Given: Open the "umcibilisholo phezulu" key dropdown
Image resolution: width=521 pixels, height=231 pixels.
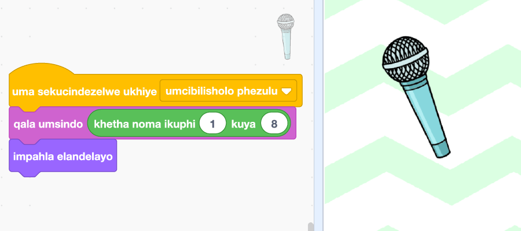Looking at the screenshot, I should tap(228, 91).
